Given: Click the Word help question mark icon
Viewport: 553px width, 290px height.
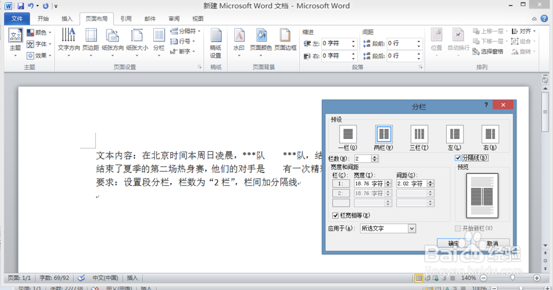Looking at the screenshot, I should 544,18.
